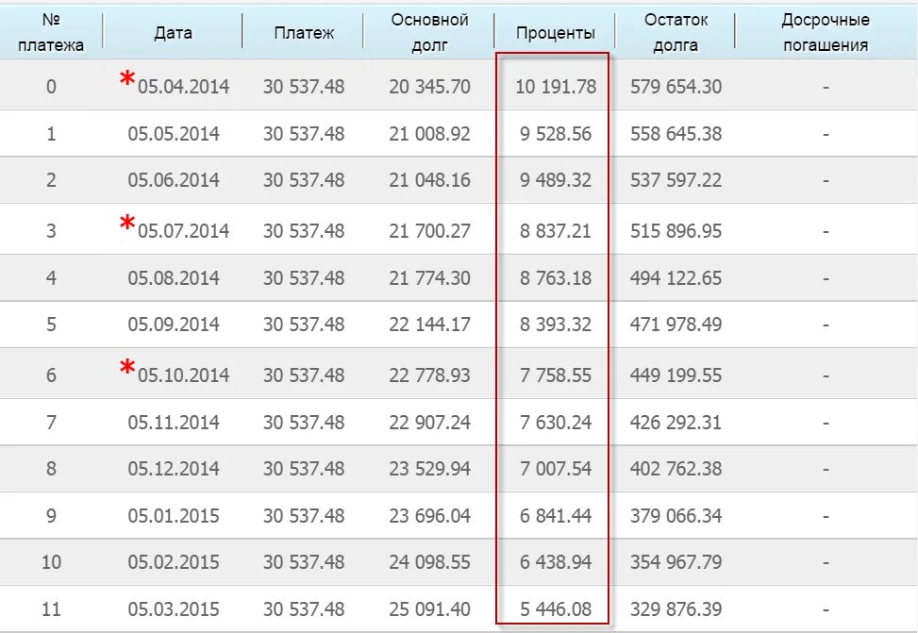Viewport: 918px width, 633px height.
Task: Click interest value 10 191.78
Action: [x=556, y=87]
